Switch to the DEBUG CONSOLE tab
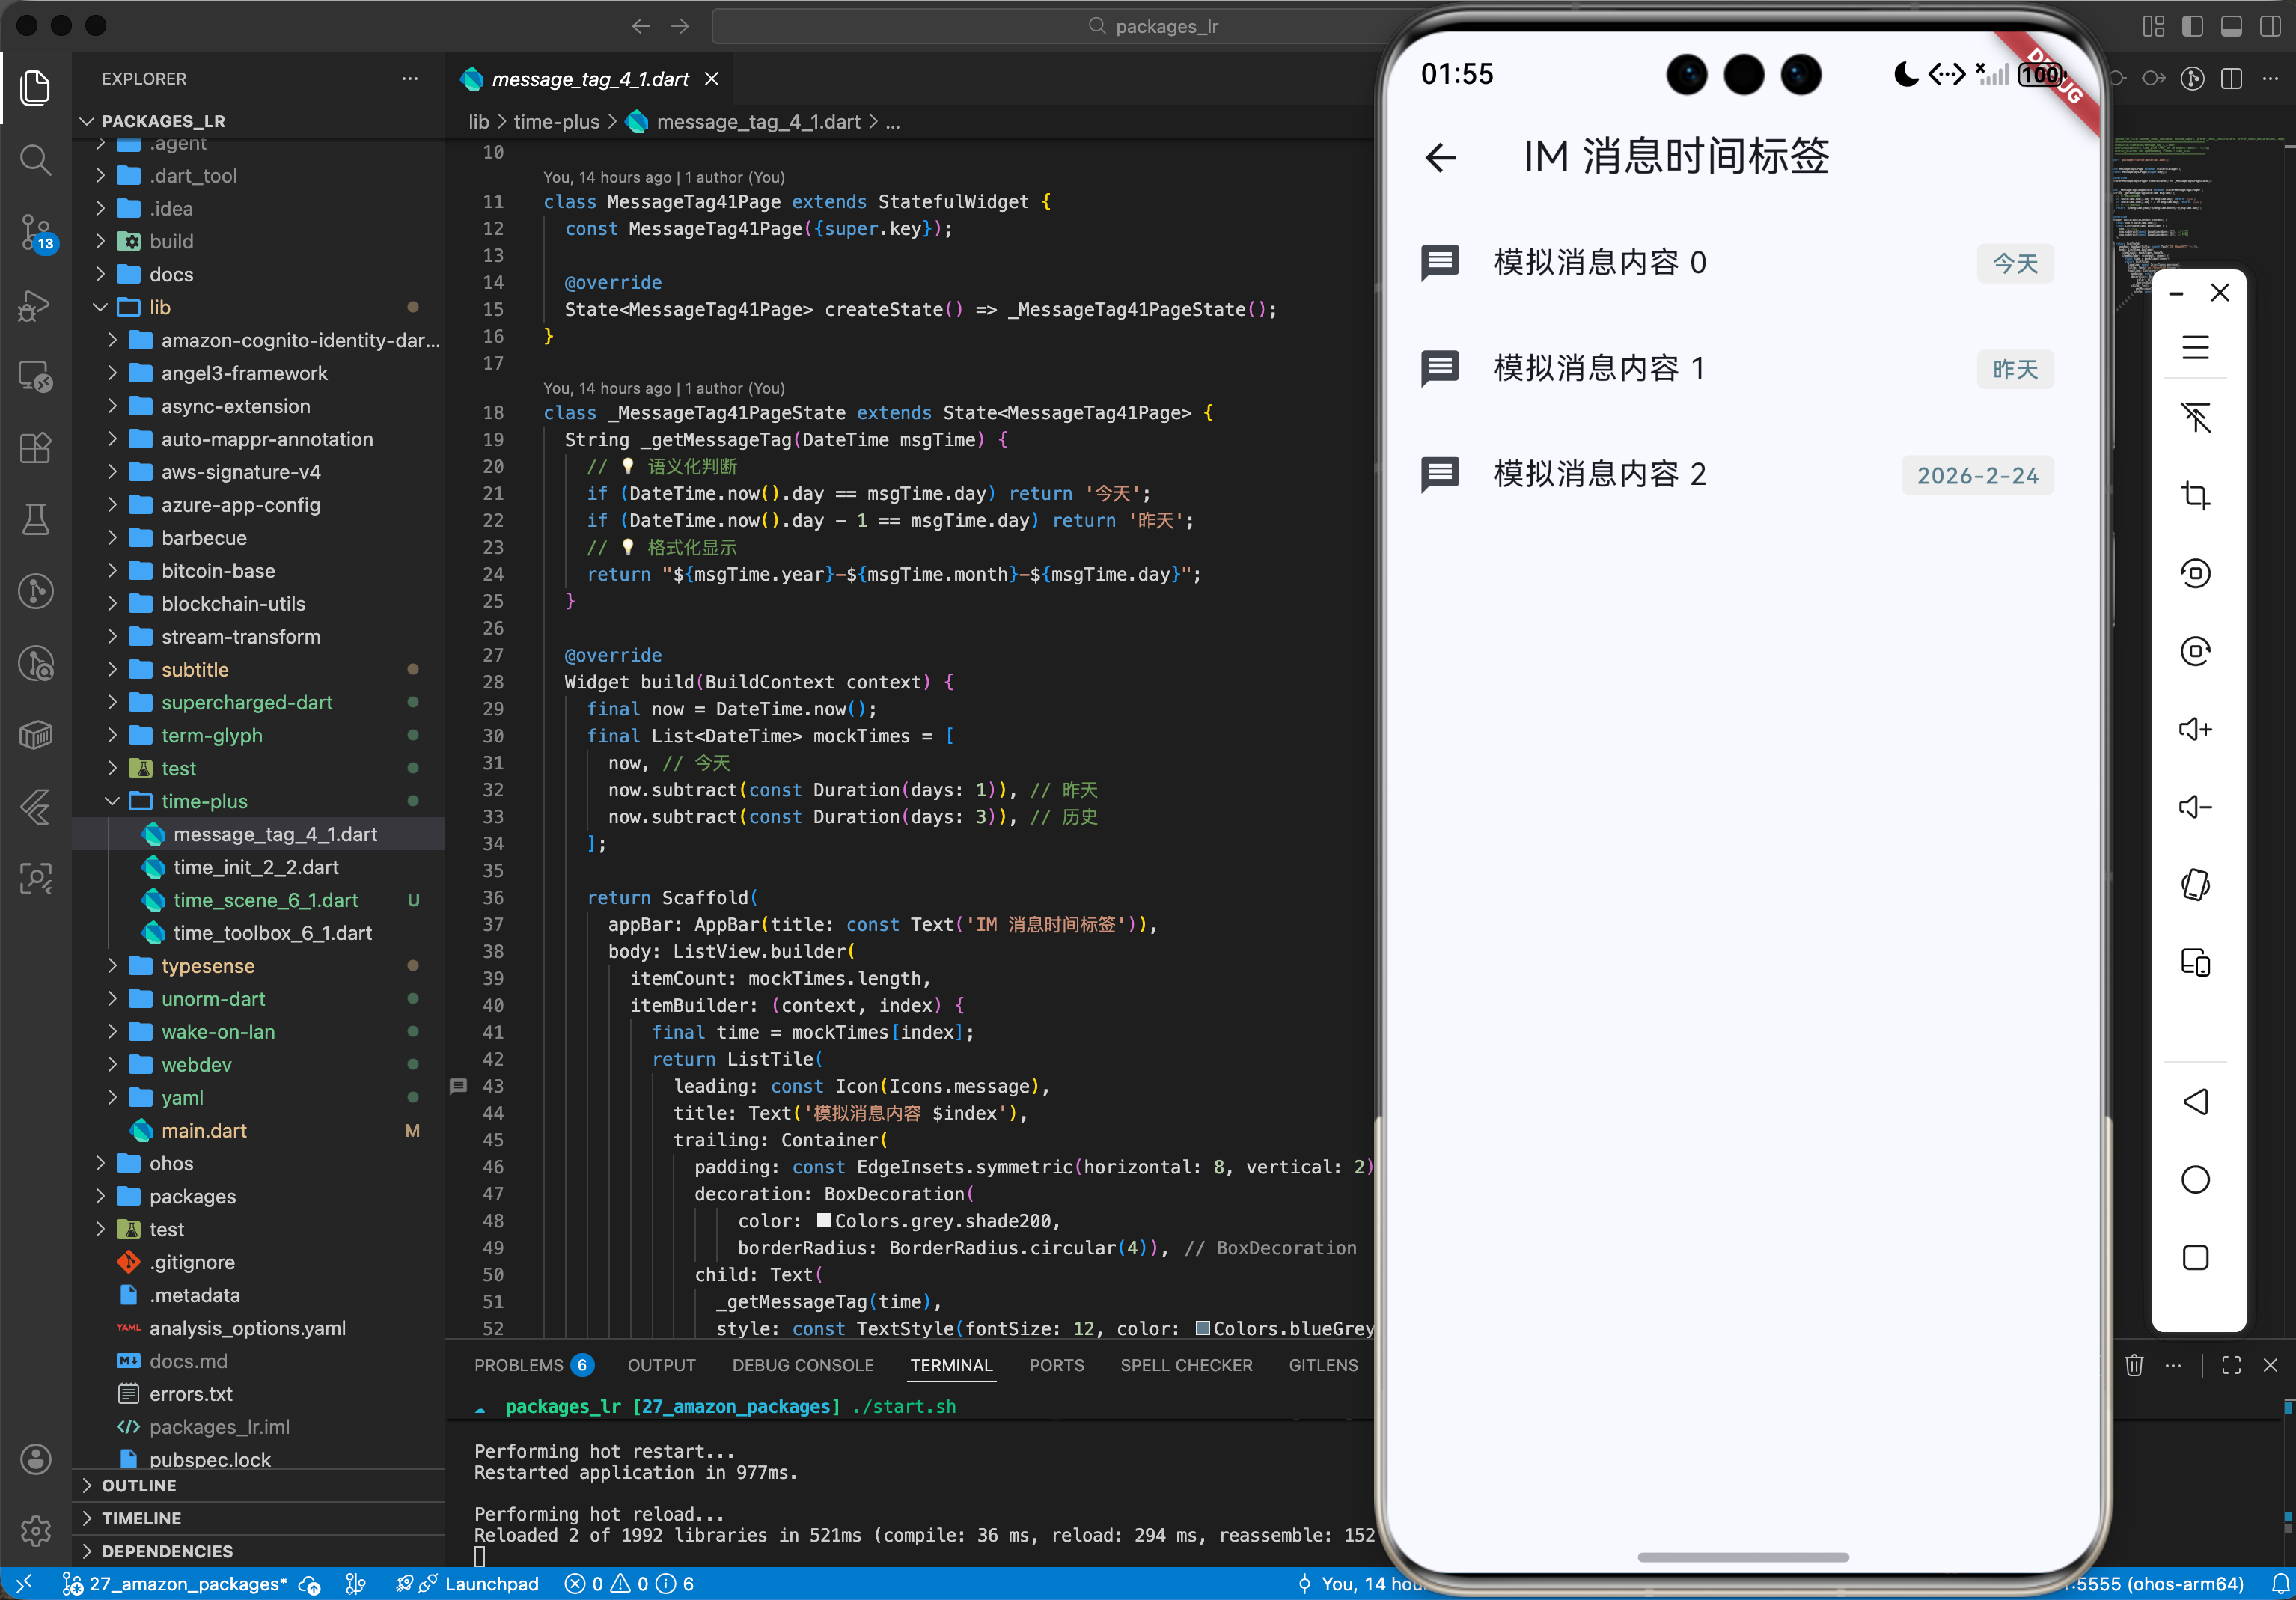This screenshot has height=1600, width=2296. (802, 1365)
